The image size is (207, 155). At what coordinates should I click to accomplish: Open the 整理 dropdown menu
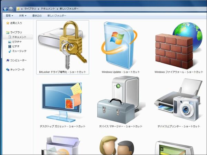coord(9,16)
